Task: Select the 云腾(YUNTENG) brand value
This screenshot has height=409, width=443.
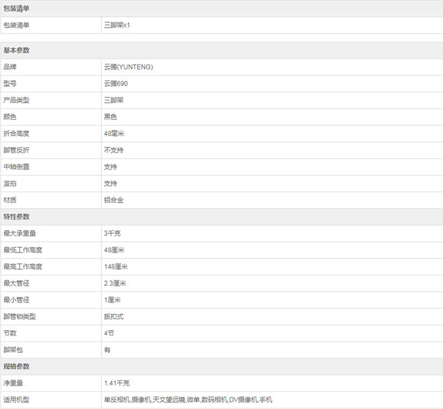Action: pos(129,67)
